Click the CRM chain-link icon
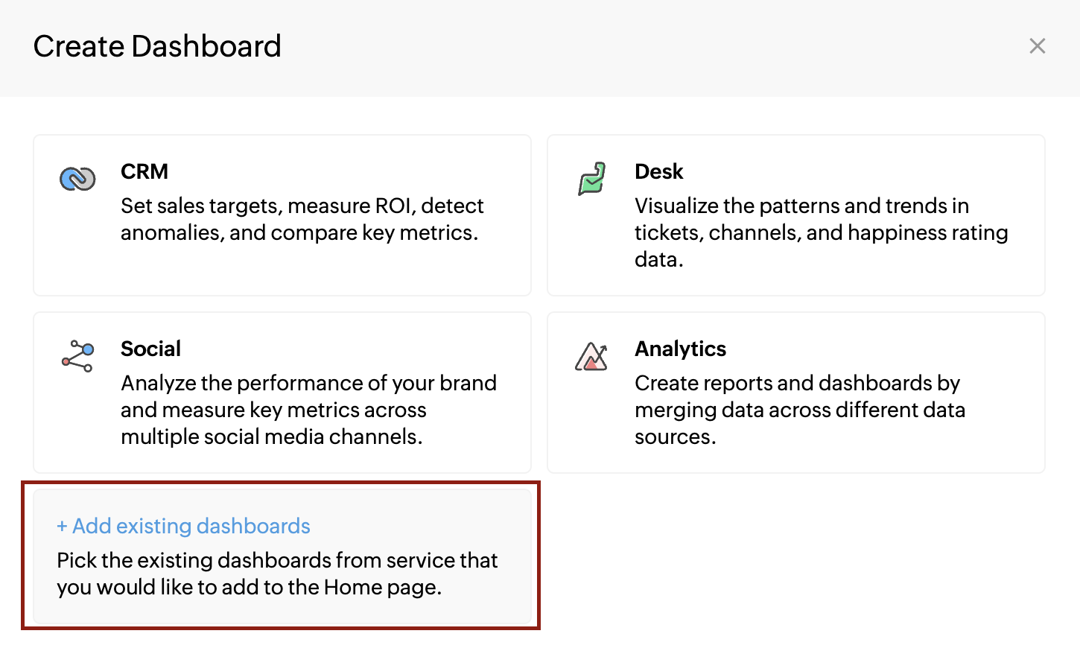This screenshot has width=1080, height=654. point(77,179)
